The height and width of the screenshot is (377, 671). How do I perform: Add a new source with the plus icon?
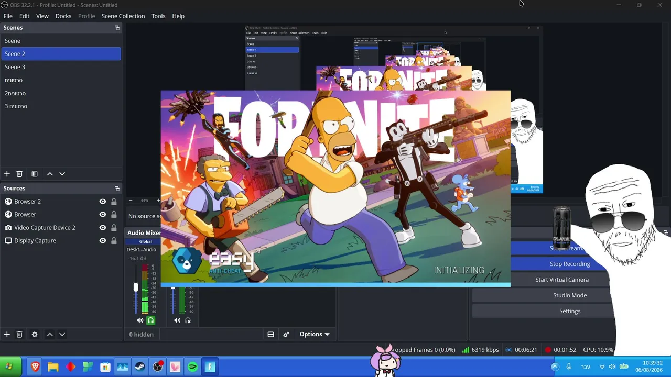(7, 335)
